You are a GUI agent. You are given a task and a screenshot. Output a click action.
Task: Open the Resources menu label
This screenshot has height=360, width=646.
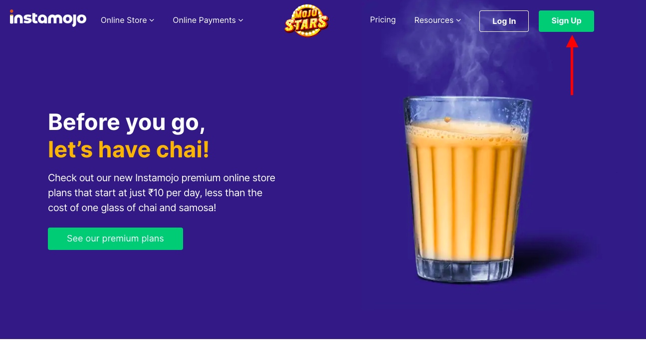433,20
